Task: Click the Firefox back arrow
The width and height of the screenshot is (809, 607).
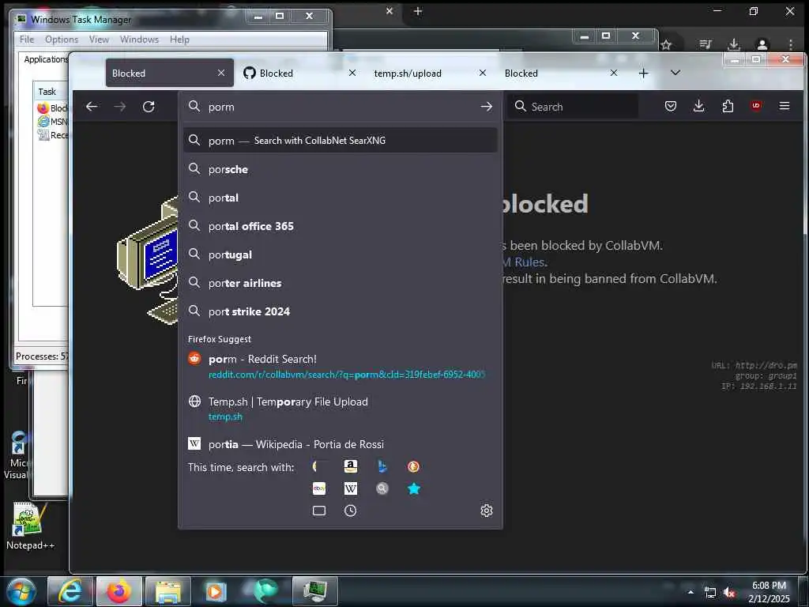Action: coord(92,107)
